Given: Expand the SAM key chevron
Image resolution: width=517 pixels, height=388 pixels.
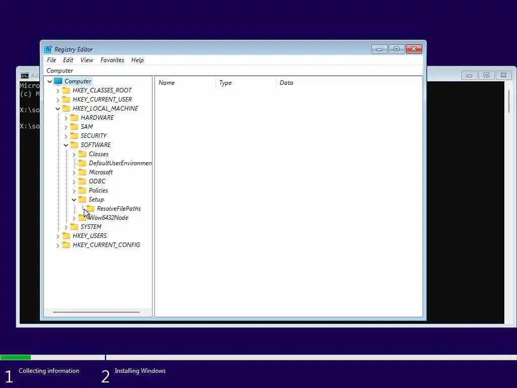Looking at the screenshot, I should (x=66, y=127).
